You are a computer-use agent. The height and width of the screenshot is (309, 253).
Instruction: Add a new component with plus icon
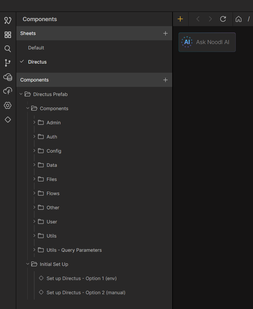coord(165,80)
